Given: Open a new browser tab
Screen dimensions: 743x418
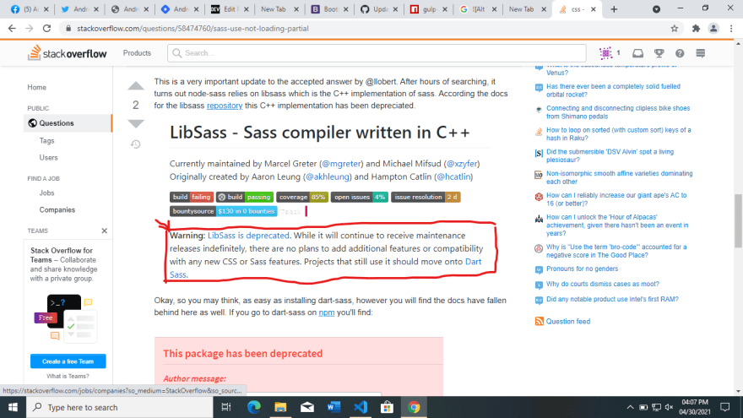Looking at the screenshot, I should [614, 9].
